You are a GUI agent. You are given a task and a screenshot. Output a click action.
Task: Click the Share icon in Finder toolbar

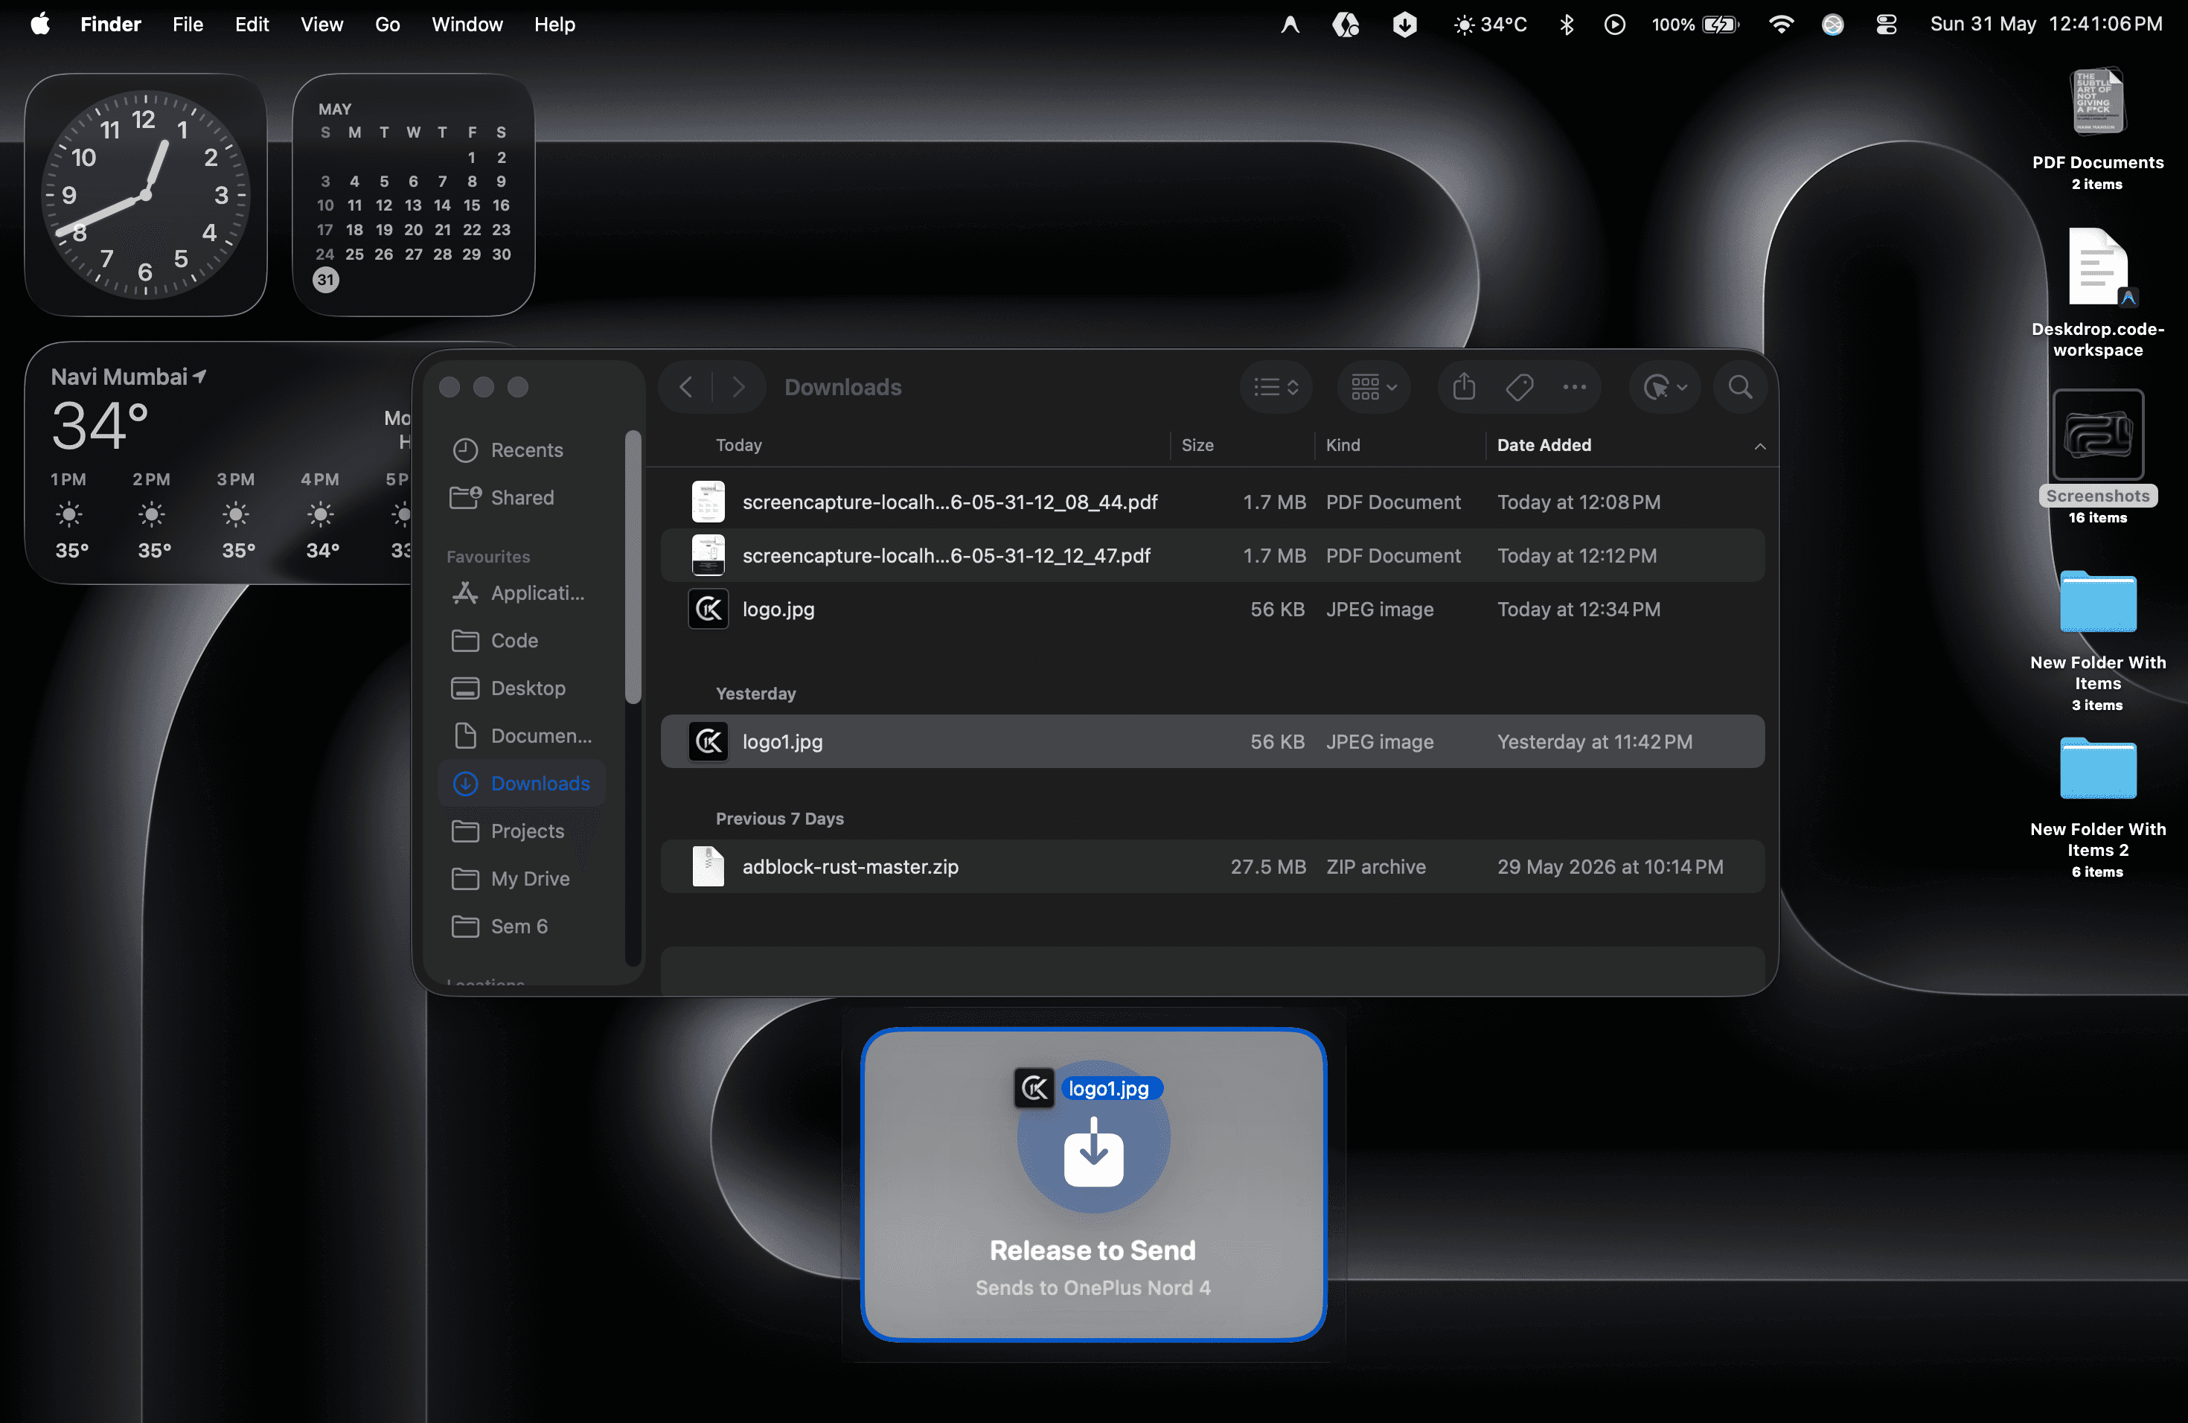1464,387
